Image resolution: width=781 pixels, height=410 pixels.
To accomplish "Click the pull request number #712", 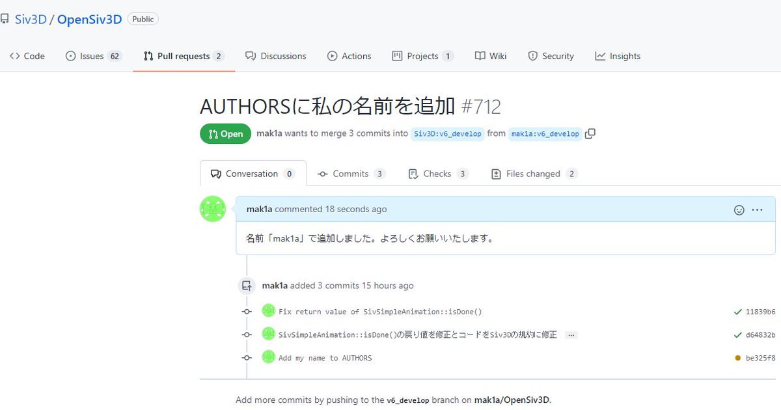I will click(481, 107).
